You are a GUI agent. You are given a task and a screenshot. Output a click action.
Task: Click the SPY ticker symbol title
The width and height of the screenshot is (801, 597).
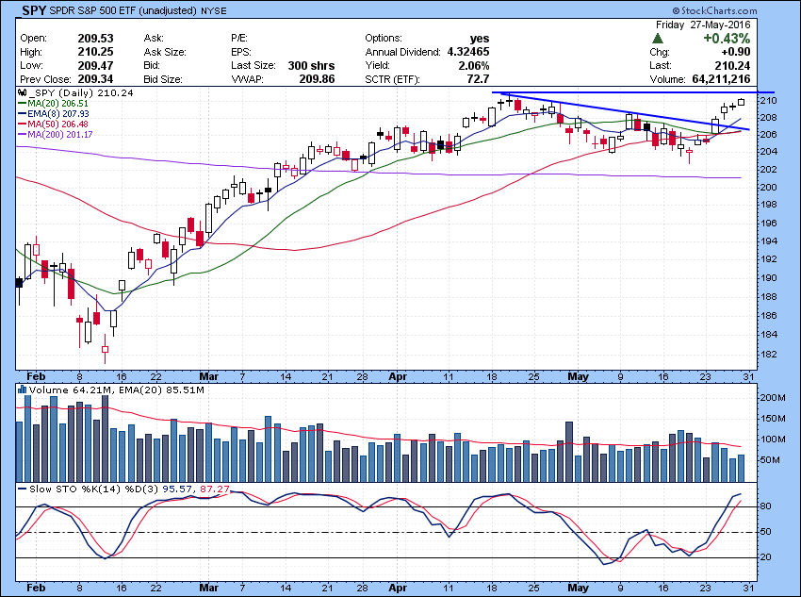[x=34, y=10]
